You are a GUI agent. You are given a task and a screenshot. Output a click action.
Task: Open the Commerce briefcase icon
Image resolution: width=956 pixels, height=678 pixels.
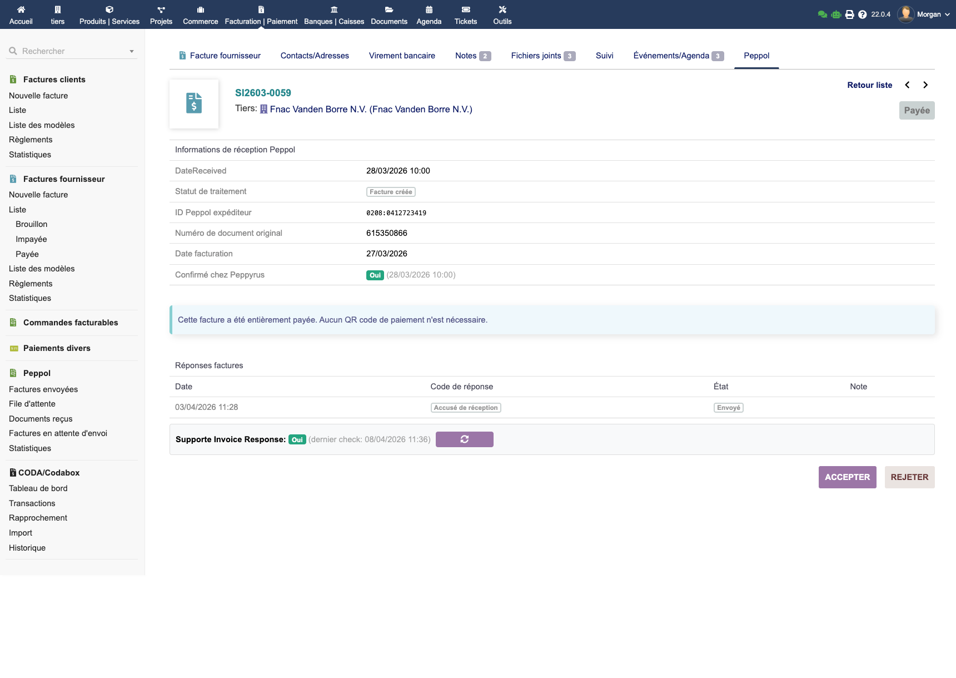pos(201,9)
